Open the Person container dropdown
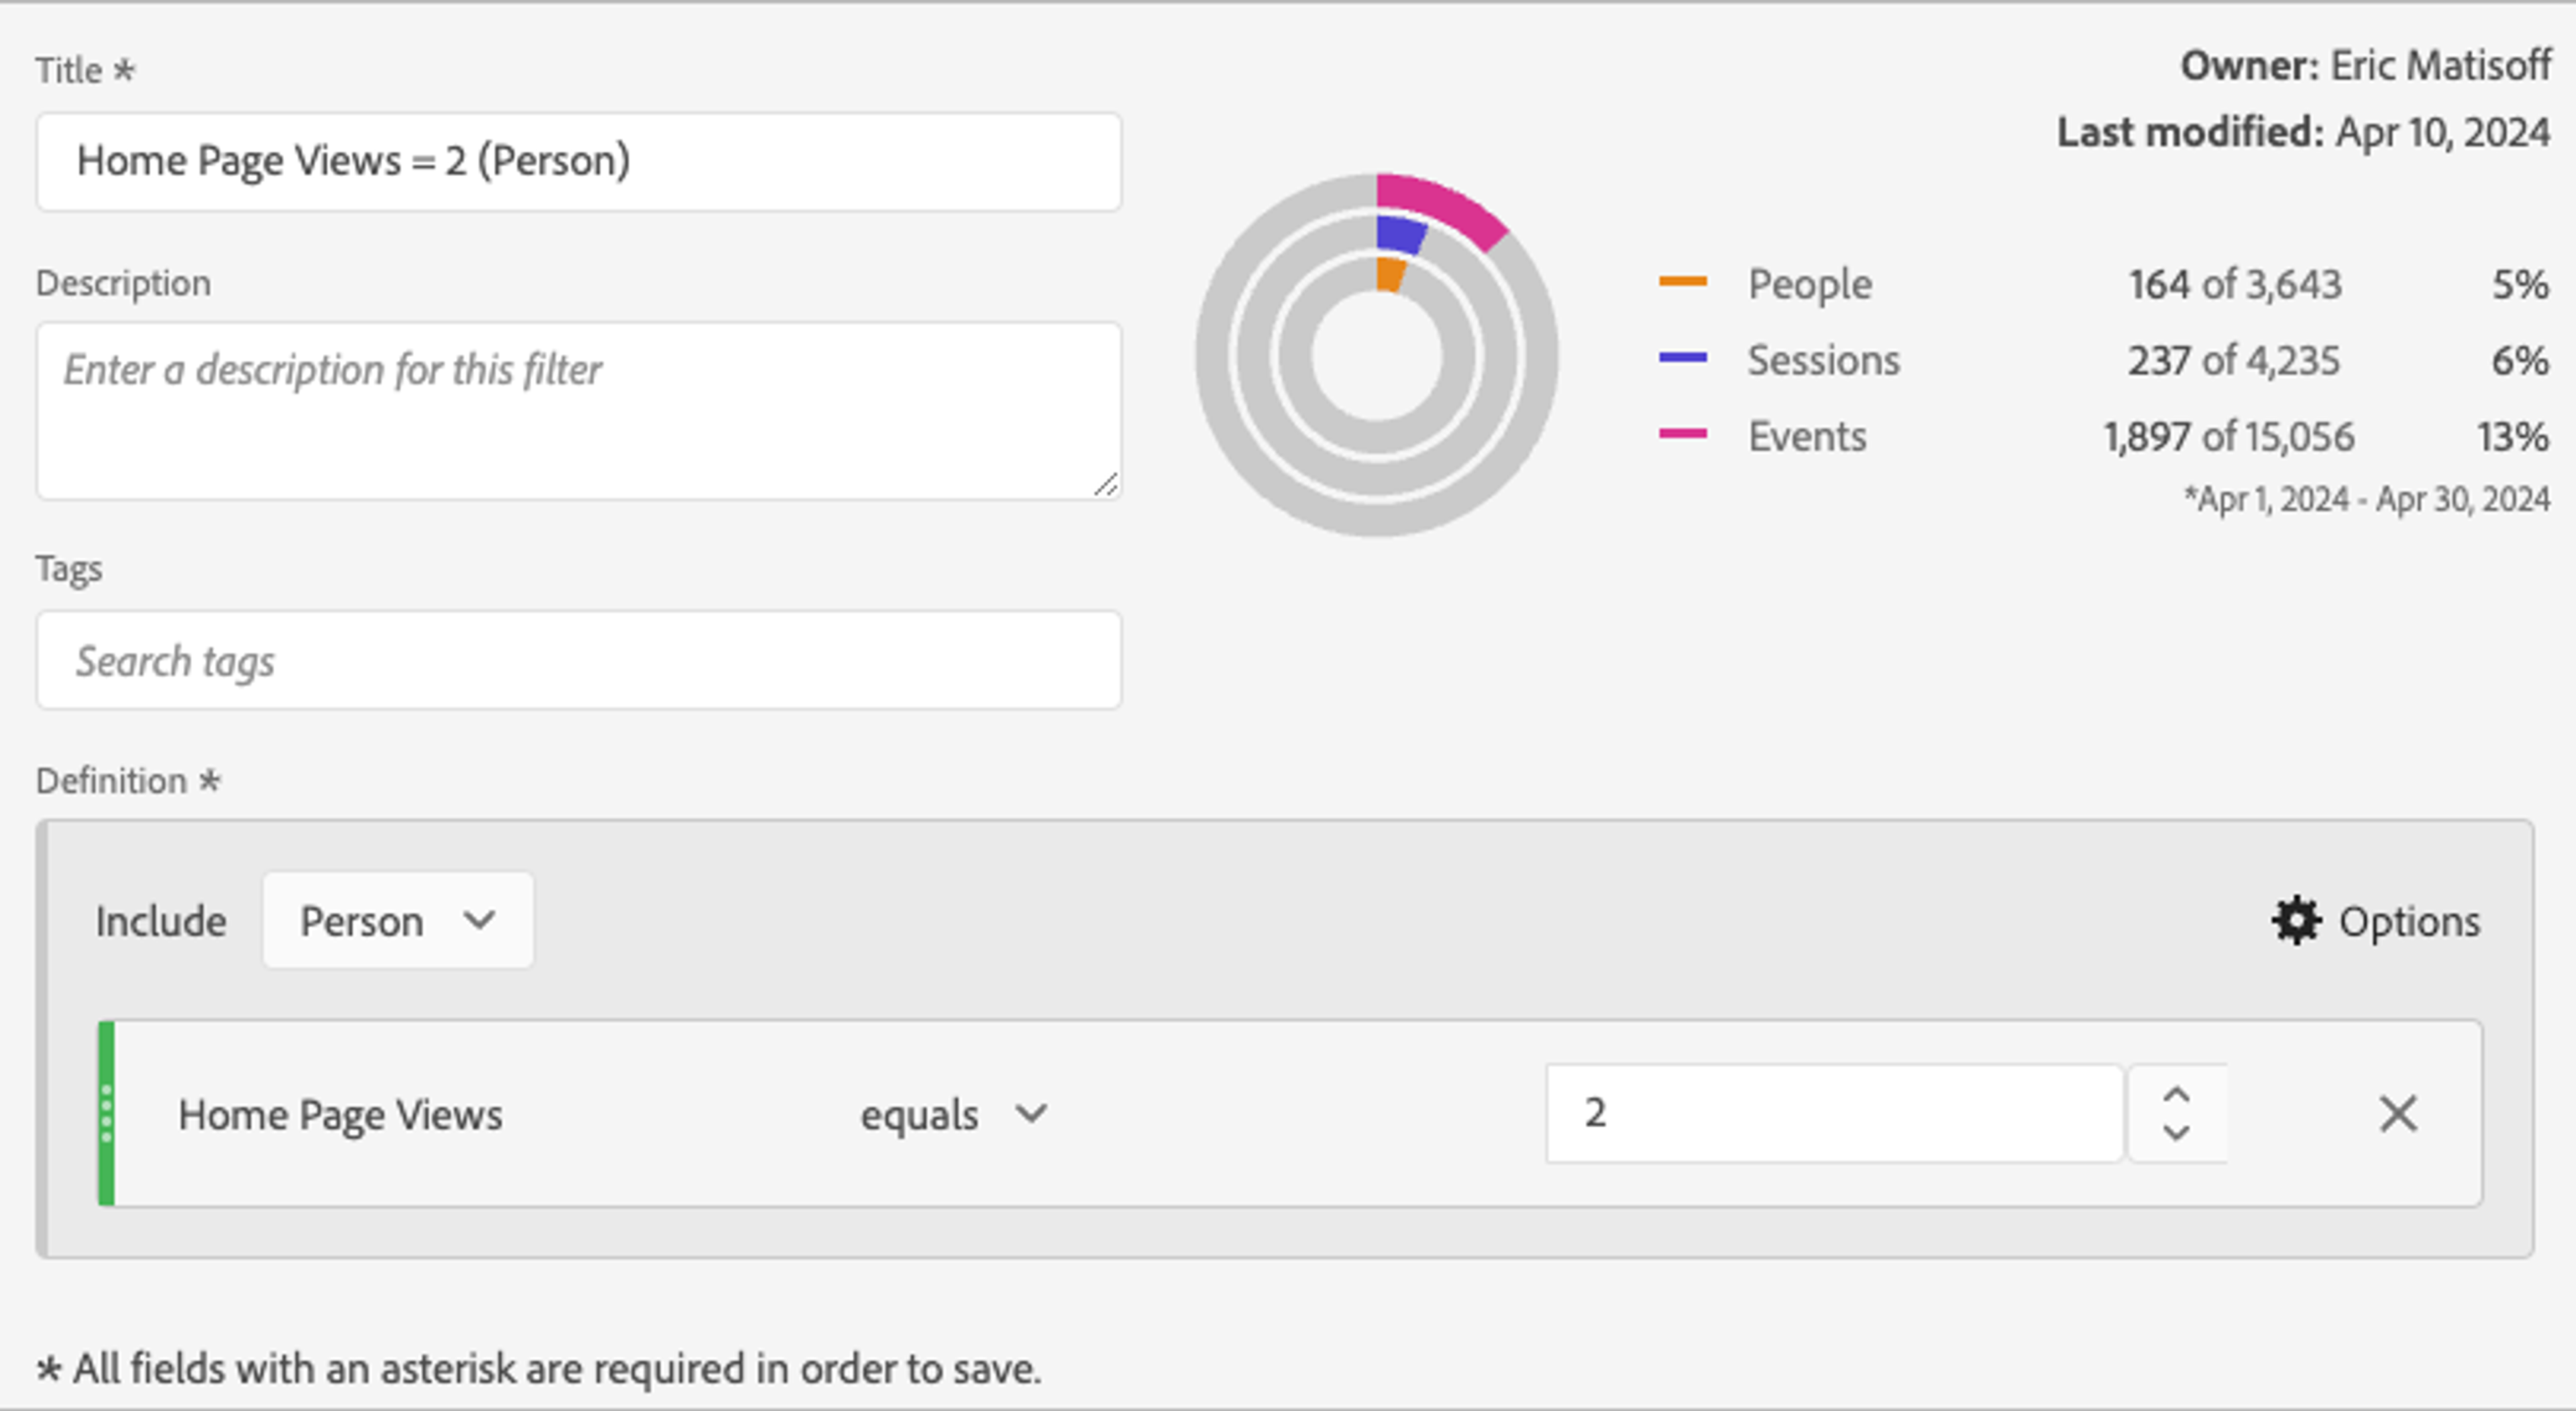The width and height of the screenshot is (2576, 1411). tap(397, 920)
